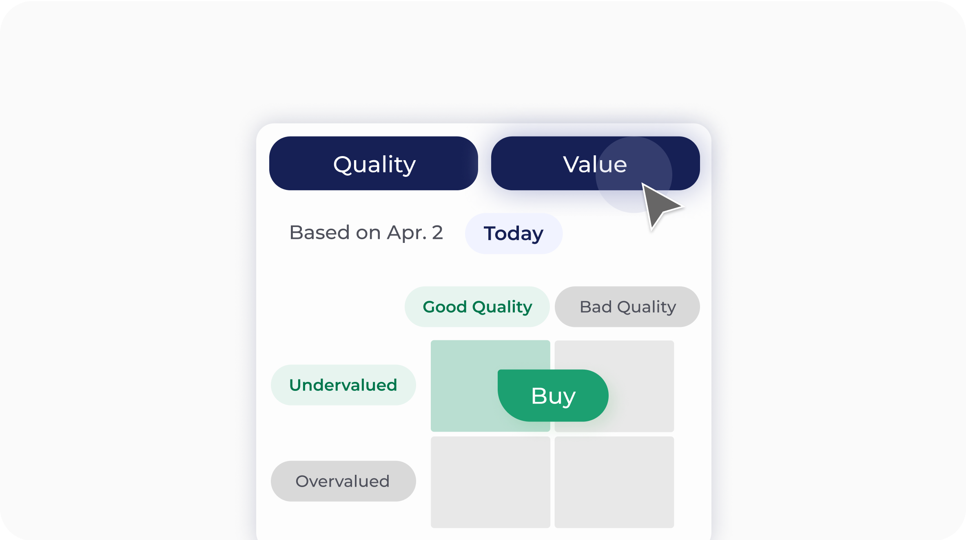Click the Good Quality column header

click(x=476, y=306)
